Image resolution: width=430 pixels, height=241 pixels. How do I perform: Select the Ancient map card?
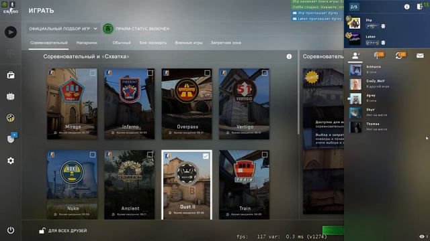tap(130, 185)
